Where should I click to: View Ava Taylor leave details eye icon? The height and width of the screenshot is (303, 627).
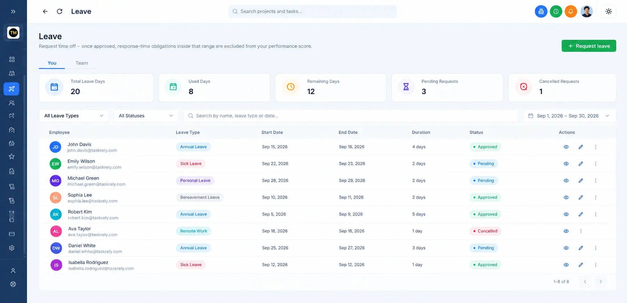[x=566, y=231]
